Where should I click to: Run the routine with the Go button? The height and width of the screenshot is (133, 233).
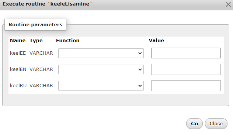click(194, 124)
